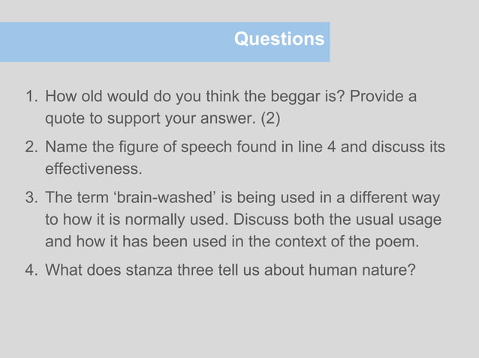This screenshot has width=479, height=358.
Task: Click the word 'effectiveness' in question two
Action: tap(94, 169)
